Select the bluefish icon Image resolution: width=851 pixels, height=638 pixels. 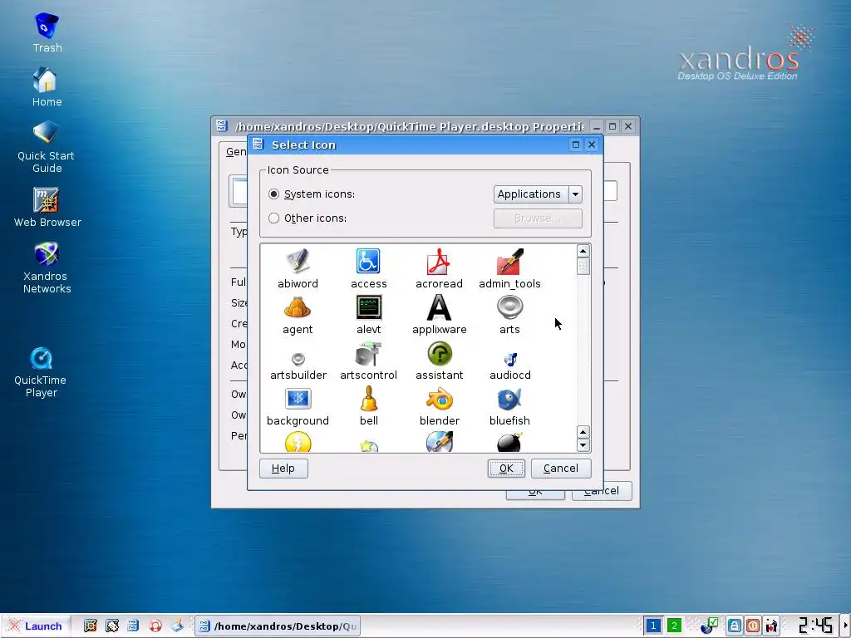point(509,400)
